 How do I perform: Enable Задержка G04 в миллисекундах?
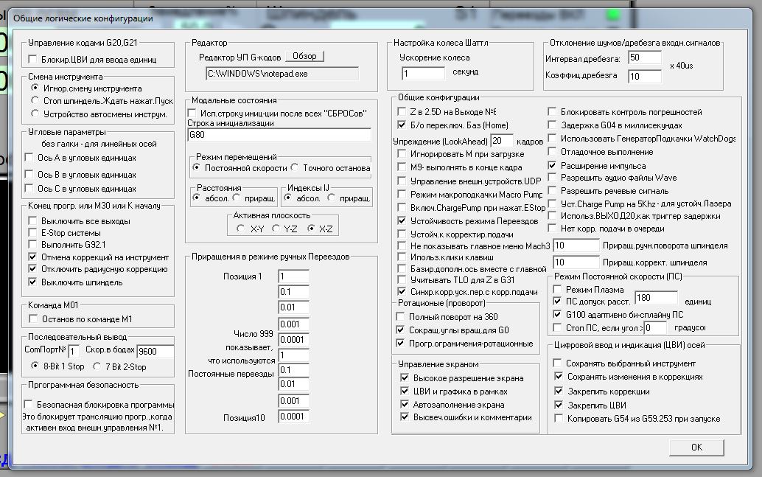click(552, 125)
